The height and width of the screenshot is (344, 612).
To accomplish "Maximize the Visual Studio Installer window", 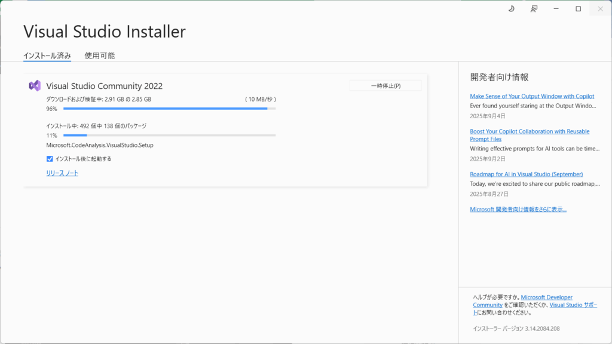I will [578, 8].
